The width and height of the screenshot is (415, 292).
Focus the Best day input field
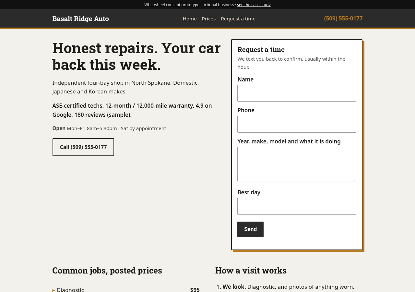(x=297, y=206)
